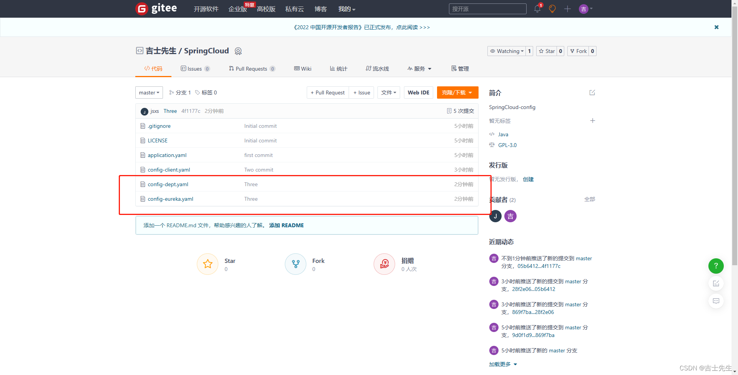The height and width of the screenshot is (375, 738).
Task: Click the Gitee logo
Action: tap(156, 8)
